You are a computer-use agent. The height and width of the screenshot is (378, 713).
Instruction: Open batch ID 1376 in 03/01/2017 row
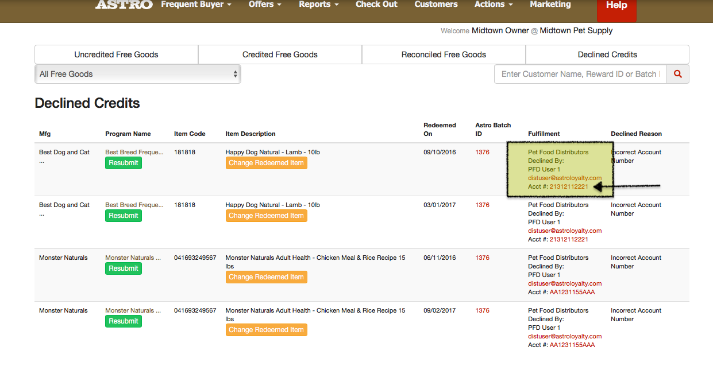tap(483, 205)
